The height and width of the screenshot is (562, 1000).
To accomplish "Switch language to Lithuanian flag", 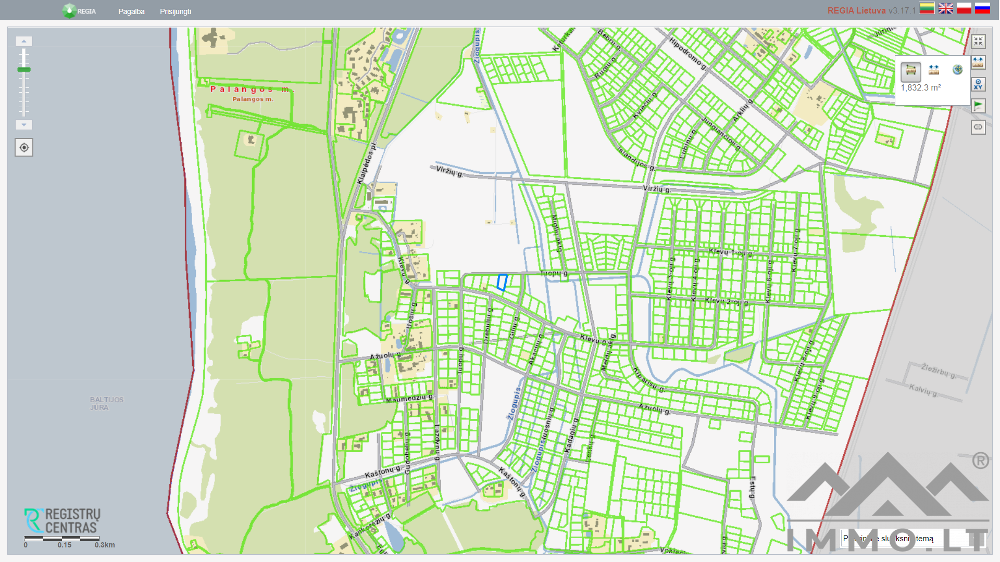I will 927,8.
